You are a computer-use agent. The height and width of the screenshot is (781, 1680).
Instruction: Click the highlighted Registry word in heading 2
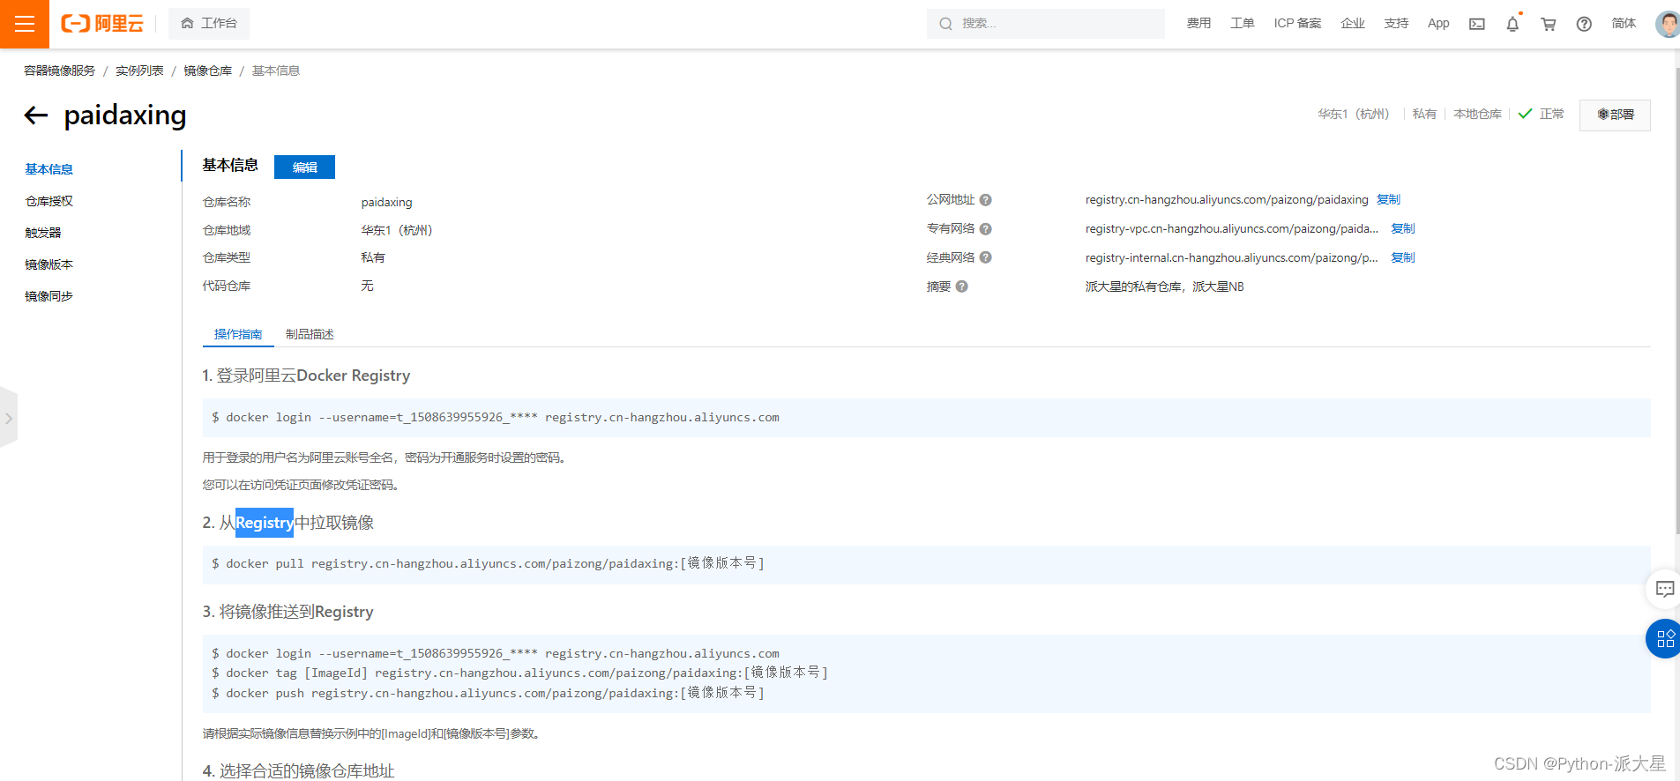[x=265, y=523]
